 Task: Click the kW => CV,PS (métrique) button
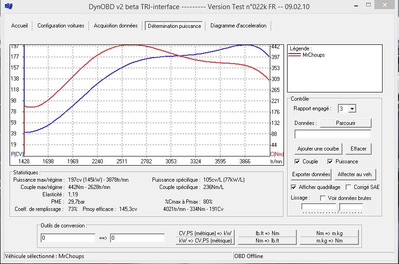click(205, 241)
